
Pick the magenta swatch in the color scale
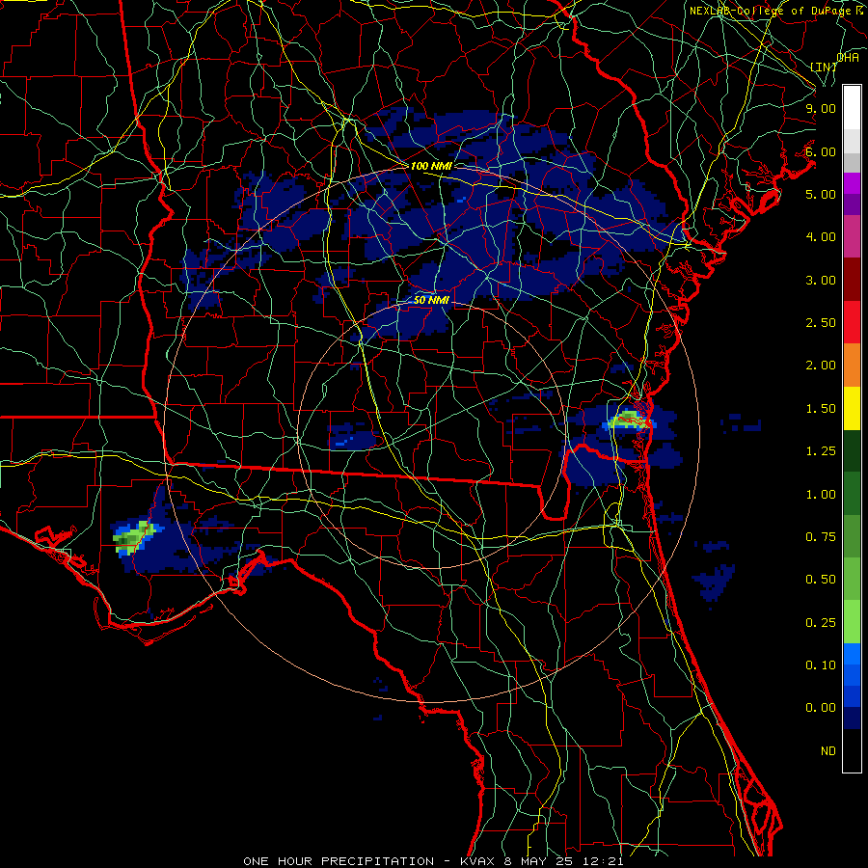point(852,184)
